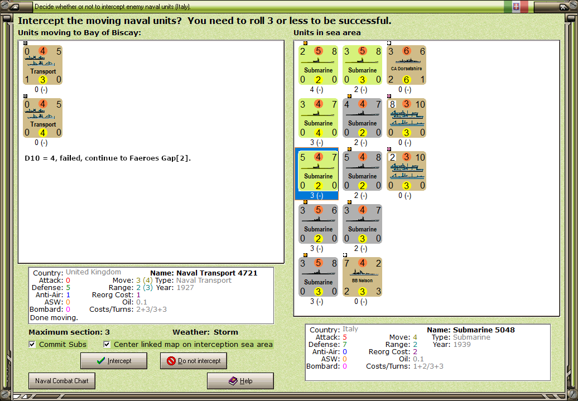Viewport: 578px width, 401px height.
Task: Click the 'Maximum section: 3' label
Action: [x=69, y=332]
